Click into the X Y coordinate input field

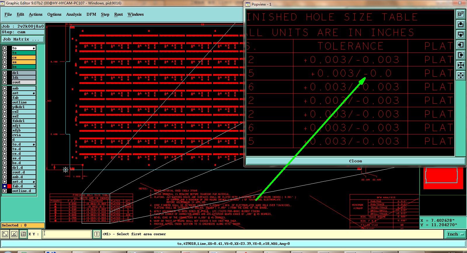(x=67, y=234)
